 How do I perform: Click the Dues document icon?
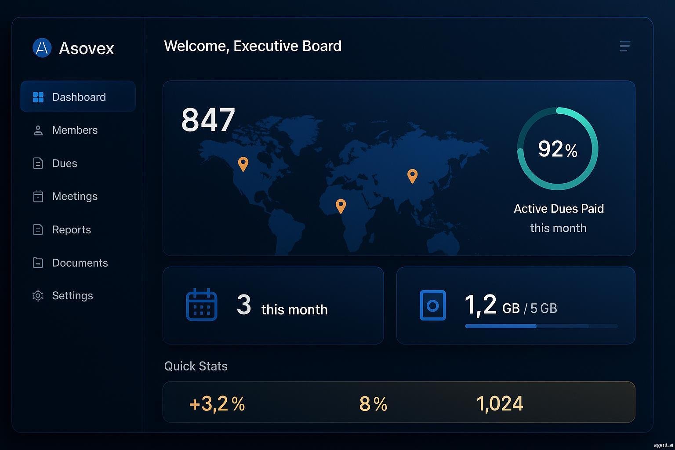click(38, 163)
